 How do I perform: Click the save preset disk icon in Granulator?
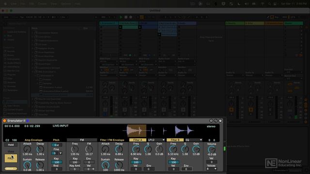(220, 121)
